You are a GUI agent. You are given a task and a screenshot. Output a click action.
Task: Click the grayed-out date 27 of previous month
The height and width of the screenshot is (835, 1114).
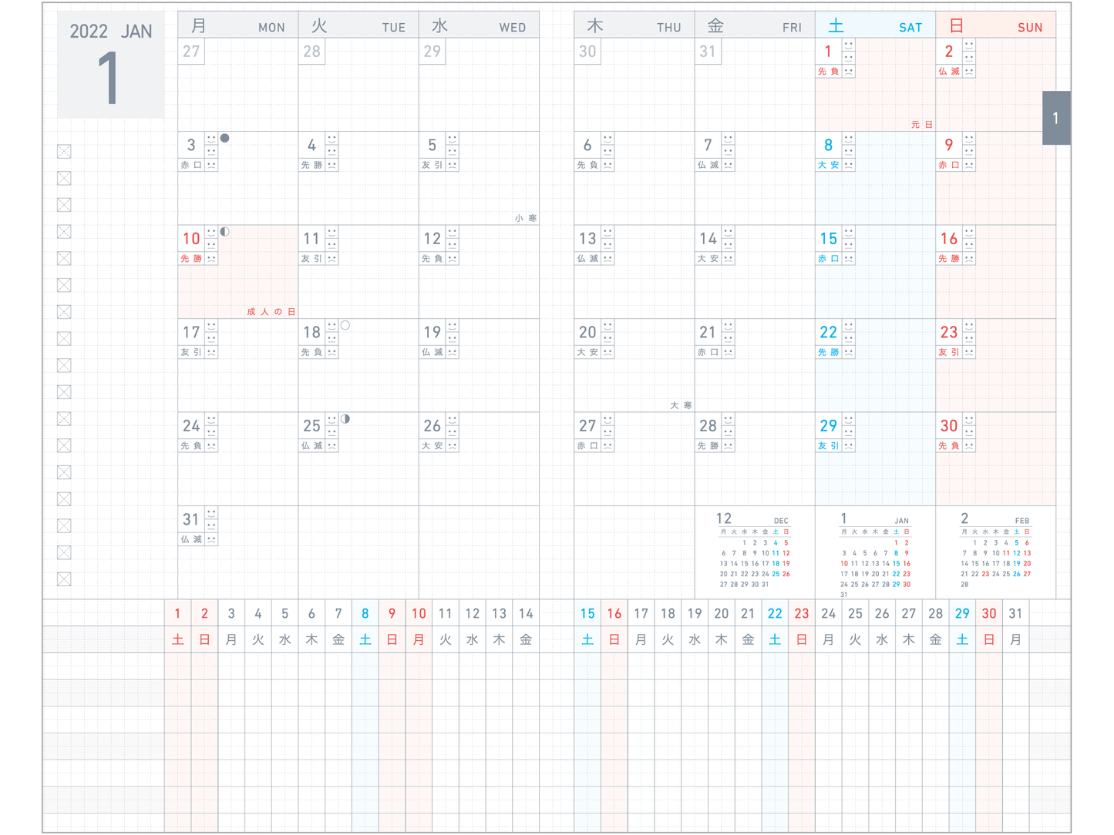click(x=191, y=52)
